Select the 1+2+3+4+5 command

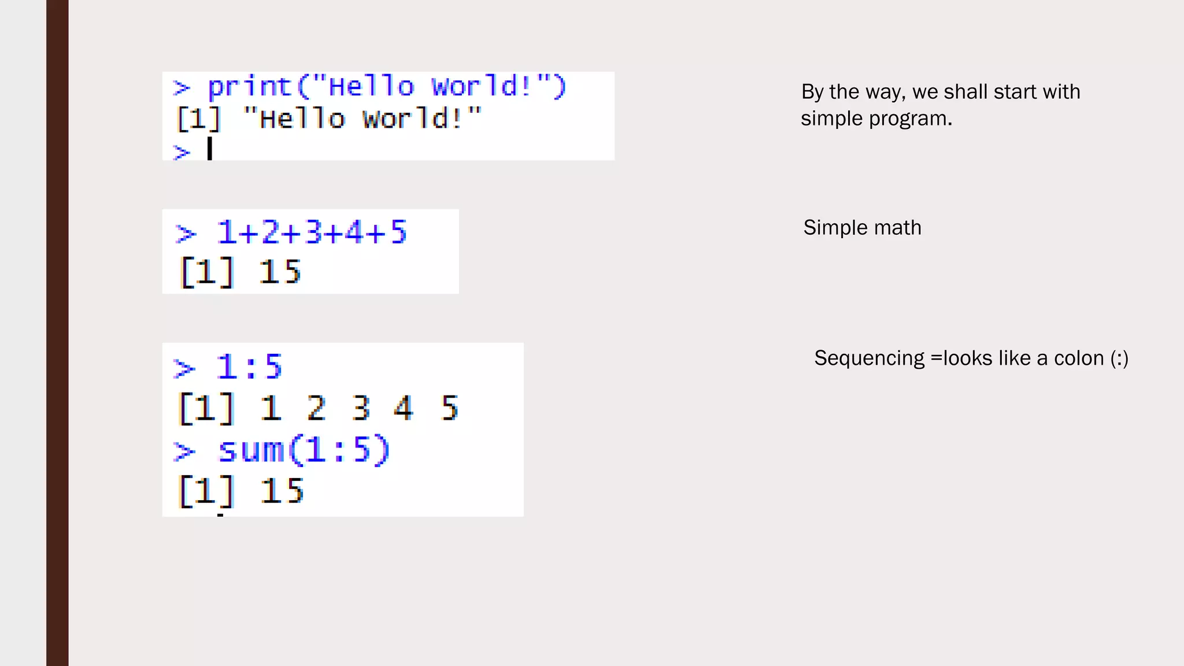(291, 232)
